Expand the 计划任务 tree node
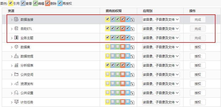Image resolution: width=221 pixels, height=107 pixels. (12, 102)
